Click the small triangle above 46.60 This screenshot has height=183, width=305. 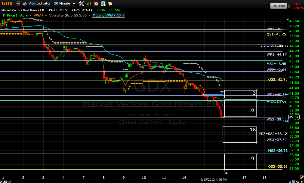pyautogui.click(x=288, y=20)
